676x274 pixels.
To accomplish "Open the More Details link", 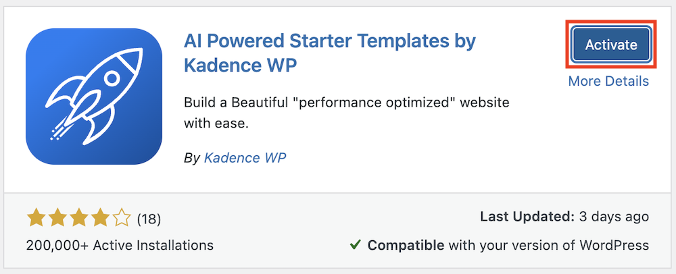I will tap(608, 82).
